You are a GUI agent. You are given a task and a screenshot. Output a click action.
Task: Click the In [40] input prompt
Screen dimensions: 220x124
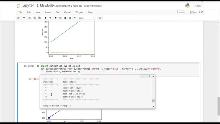(29, 66)
